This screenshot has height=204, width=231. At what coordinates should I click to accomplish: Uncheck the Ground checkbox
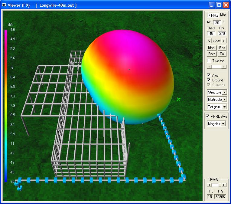209,80
